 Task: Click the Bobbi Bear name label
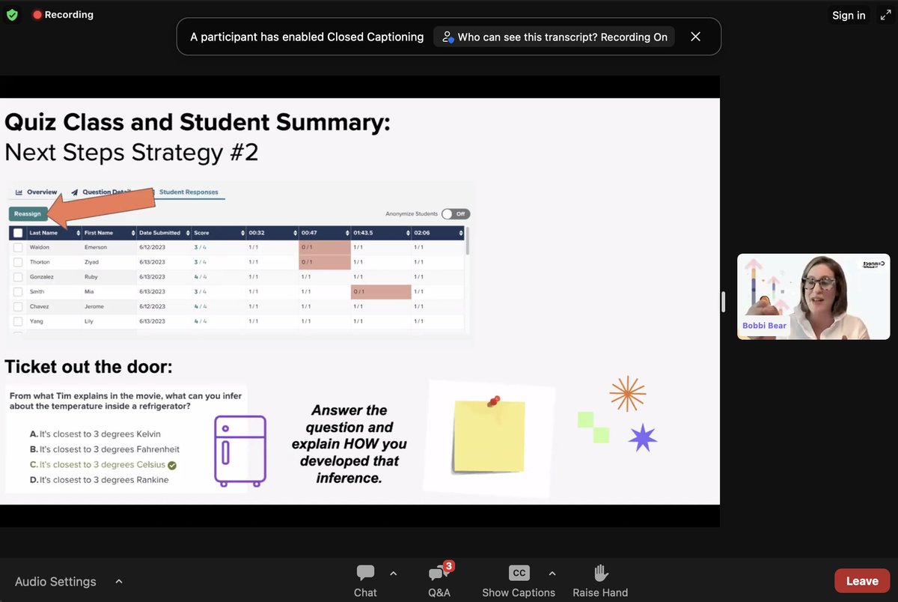tap(764, 326)
